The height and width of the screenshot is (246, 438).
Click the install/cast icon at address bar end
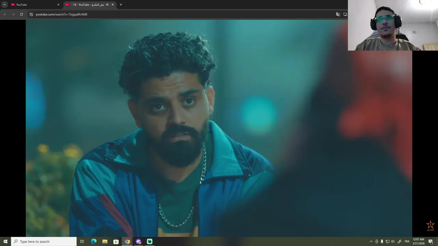pyautogui.click(x=345, y=14)
